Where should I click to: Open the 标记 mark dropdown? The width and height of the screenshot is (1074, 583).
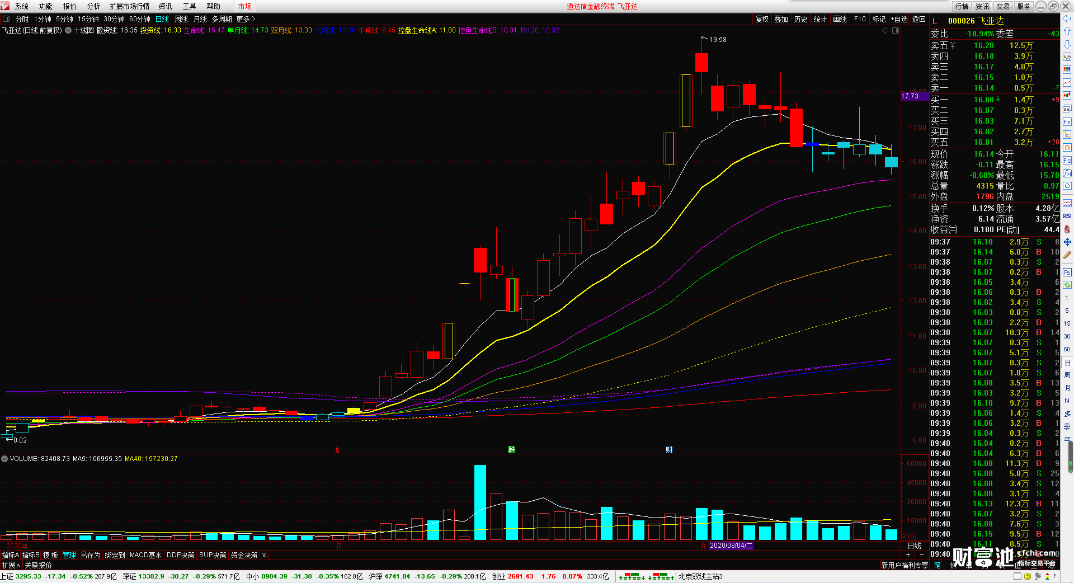tap(879, 19)
